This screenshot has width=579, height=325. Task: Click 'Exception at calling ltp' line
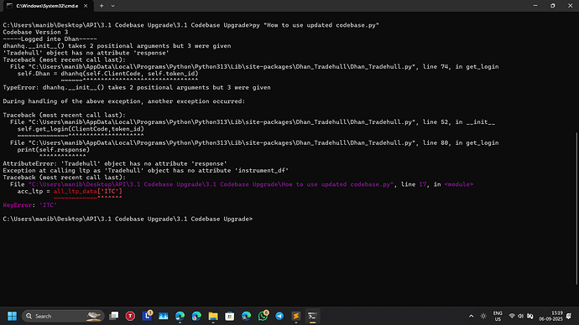pos(145,171)
